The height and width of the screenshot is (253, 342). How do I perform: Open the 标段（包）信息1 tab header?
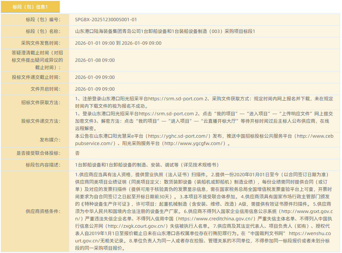(x=30, y=7)
